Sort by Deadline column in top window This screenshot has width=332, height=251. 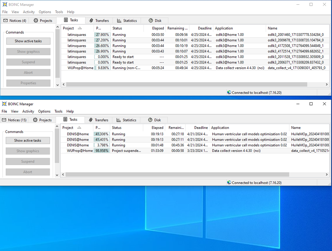click(201, 28)
